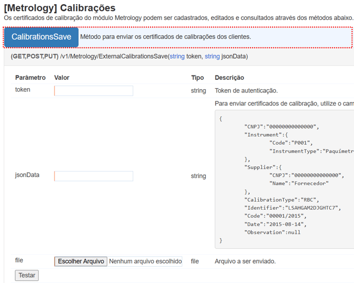Click the Testar button
Screen dimensions: 354x283
coord(26,275)
